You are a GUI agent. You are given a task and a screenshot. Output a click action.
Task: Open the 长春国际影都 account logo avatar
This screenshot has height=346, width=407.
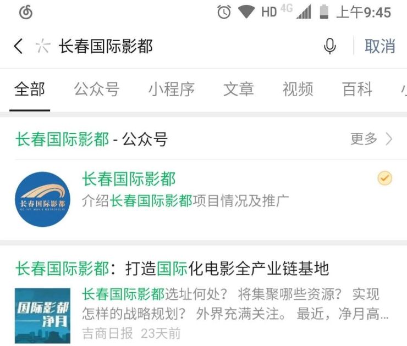[x=42, y=199]
